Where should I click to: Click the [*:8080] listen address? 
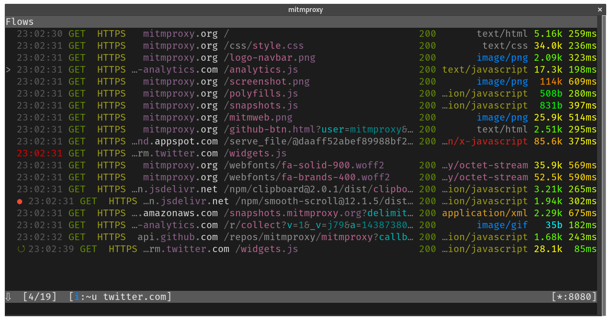tap(574, 297)
